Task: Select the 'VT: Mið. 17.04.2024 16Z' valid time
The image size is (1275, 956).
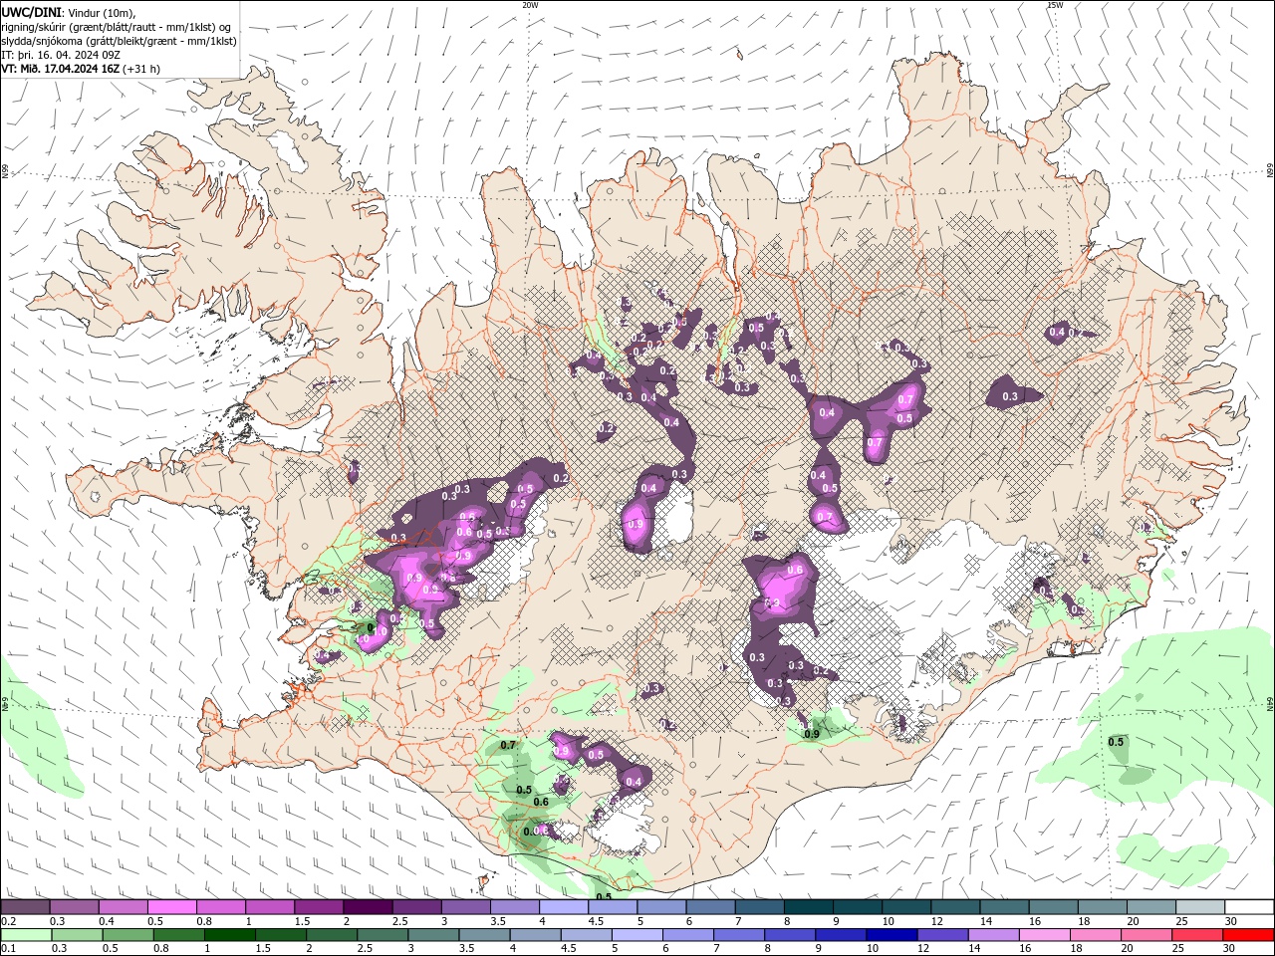Action: (x=60, y=69)
